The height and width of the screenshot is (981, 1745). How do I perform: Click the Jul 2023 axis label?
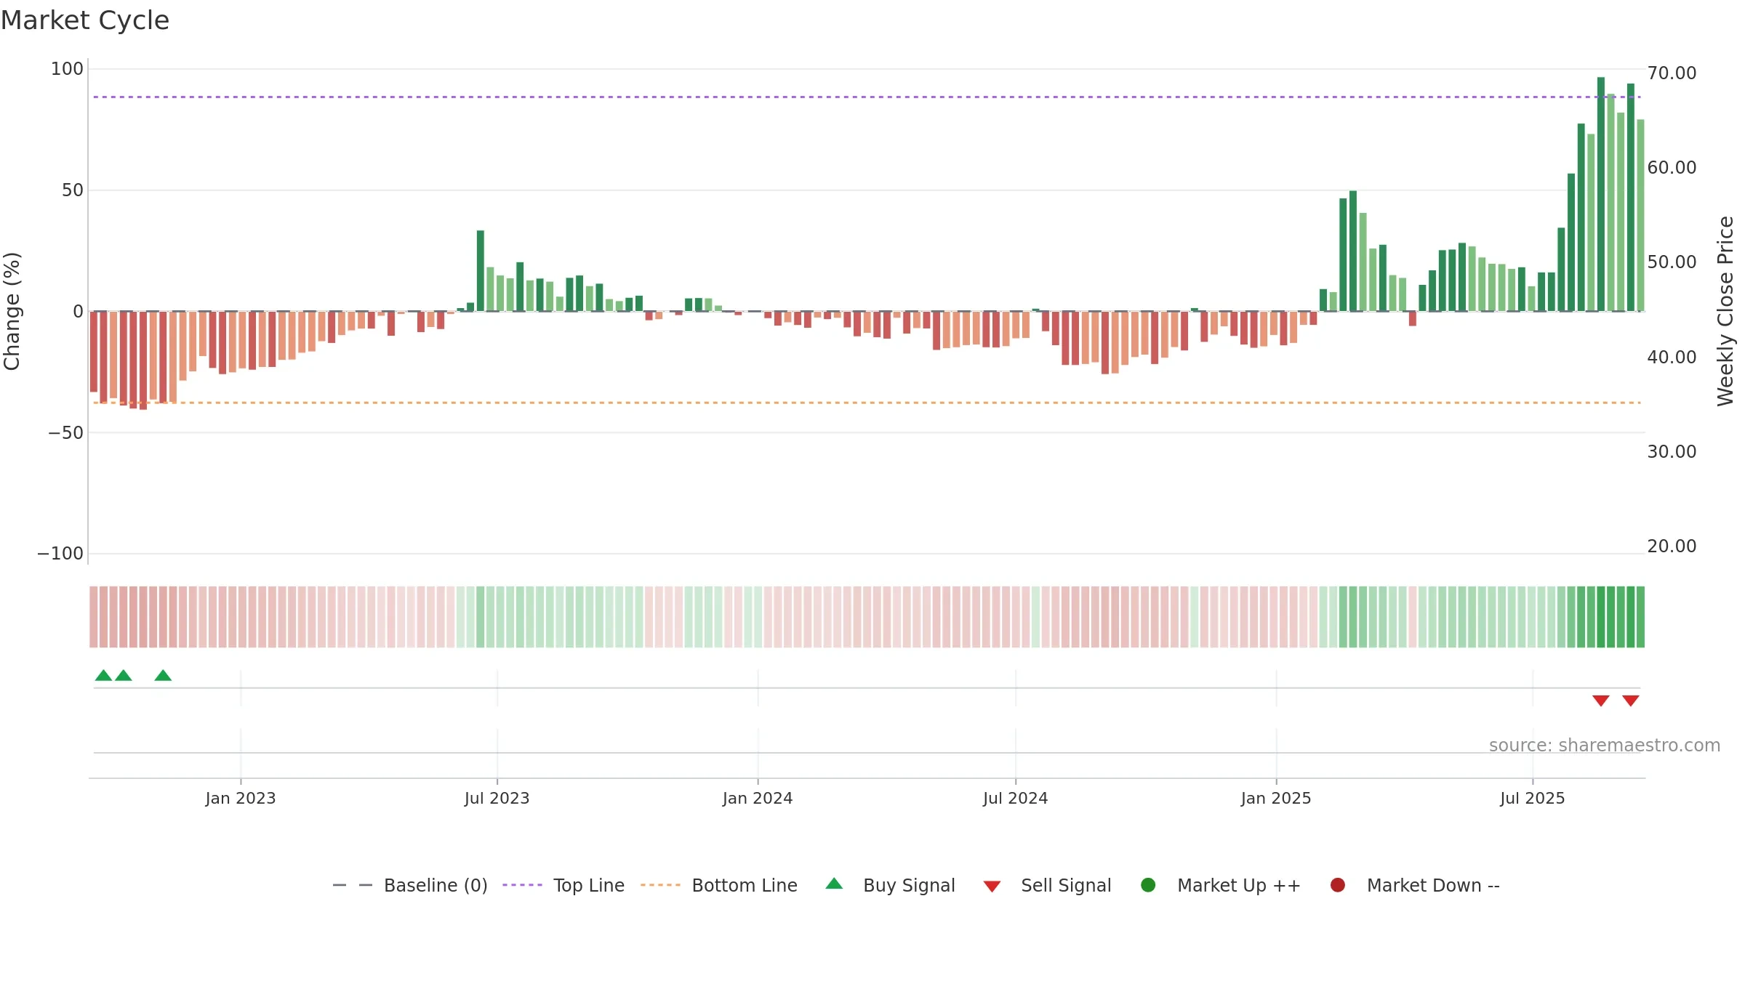pyautogui.click(x=497, y=799)
